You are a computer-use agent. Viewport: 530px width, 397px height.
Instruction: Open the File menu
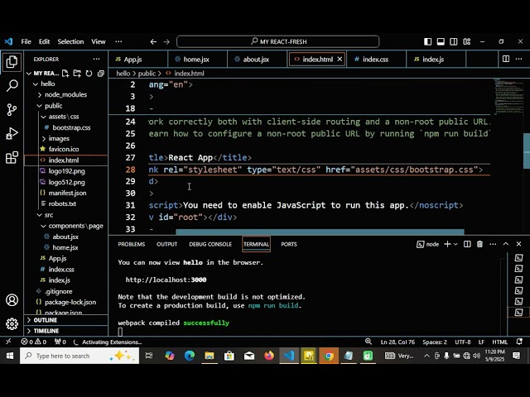pos(26,41)
